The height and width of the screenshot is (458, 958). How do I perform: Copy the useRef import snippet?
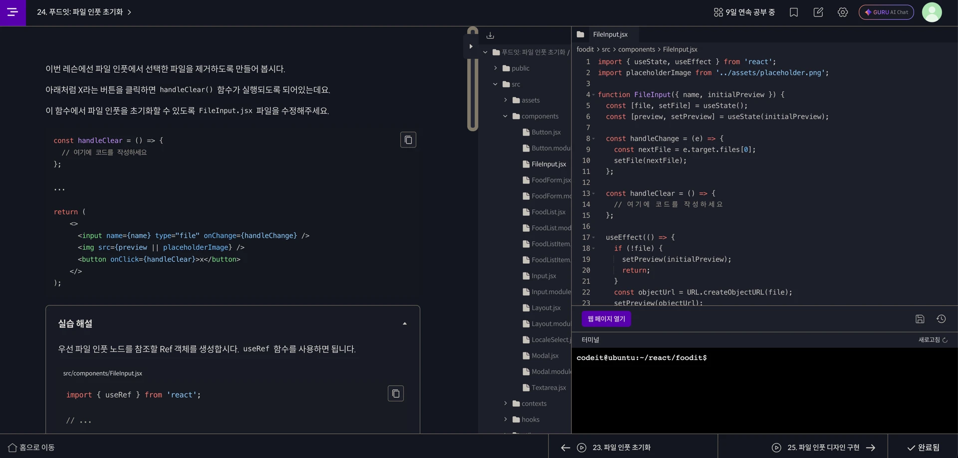pyautogui.click(x=396, y=394)
